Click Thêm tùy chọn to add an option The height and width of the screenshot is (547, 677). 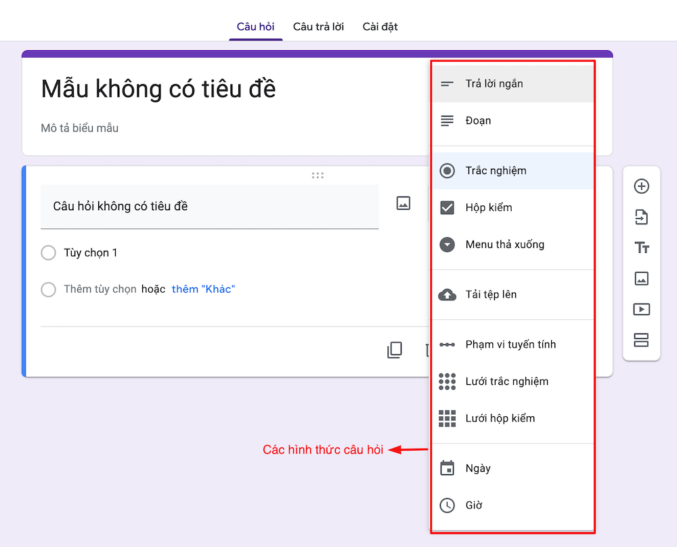pos(101,289)
